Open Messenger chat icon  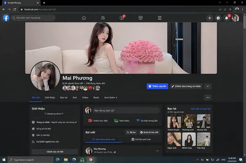click(218, 18)
